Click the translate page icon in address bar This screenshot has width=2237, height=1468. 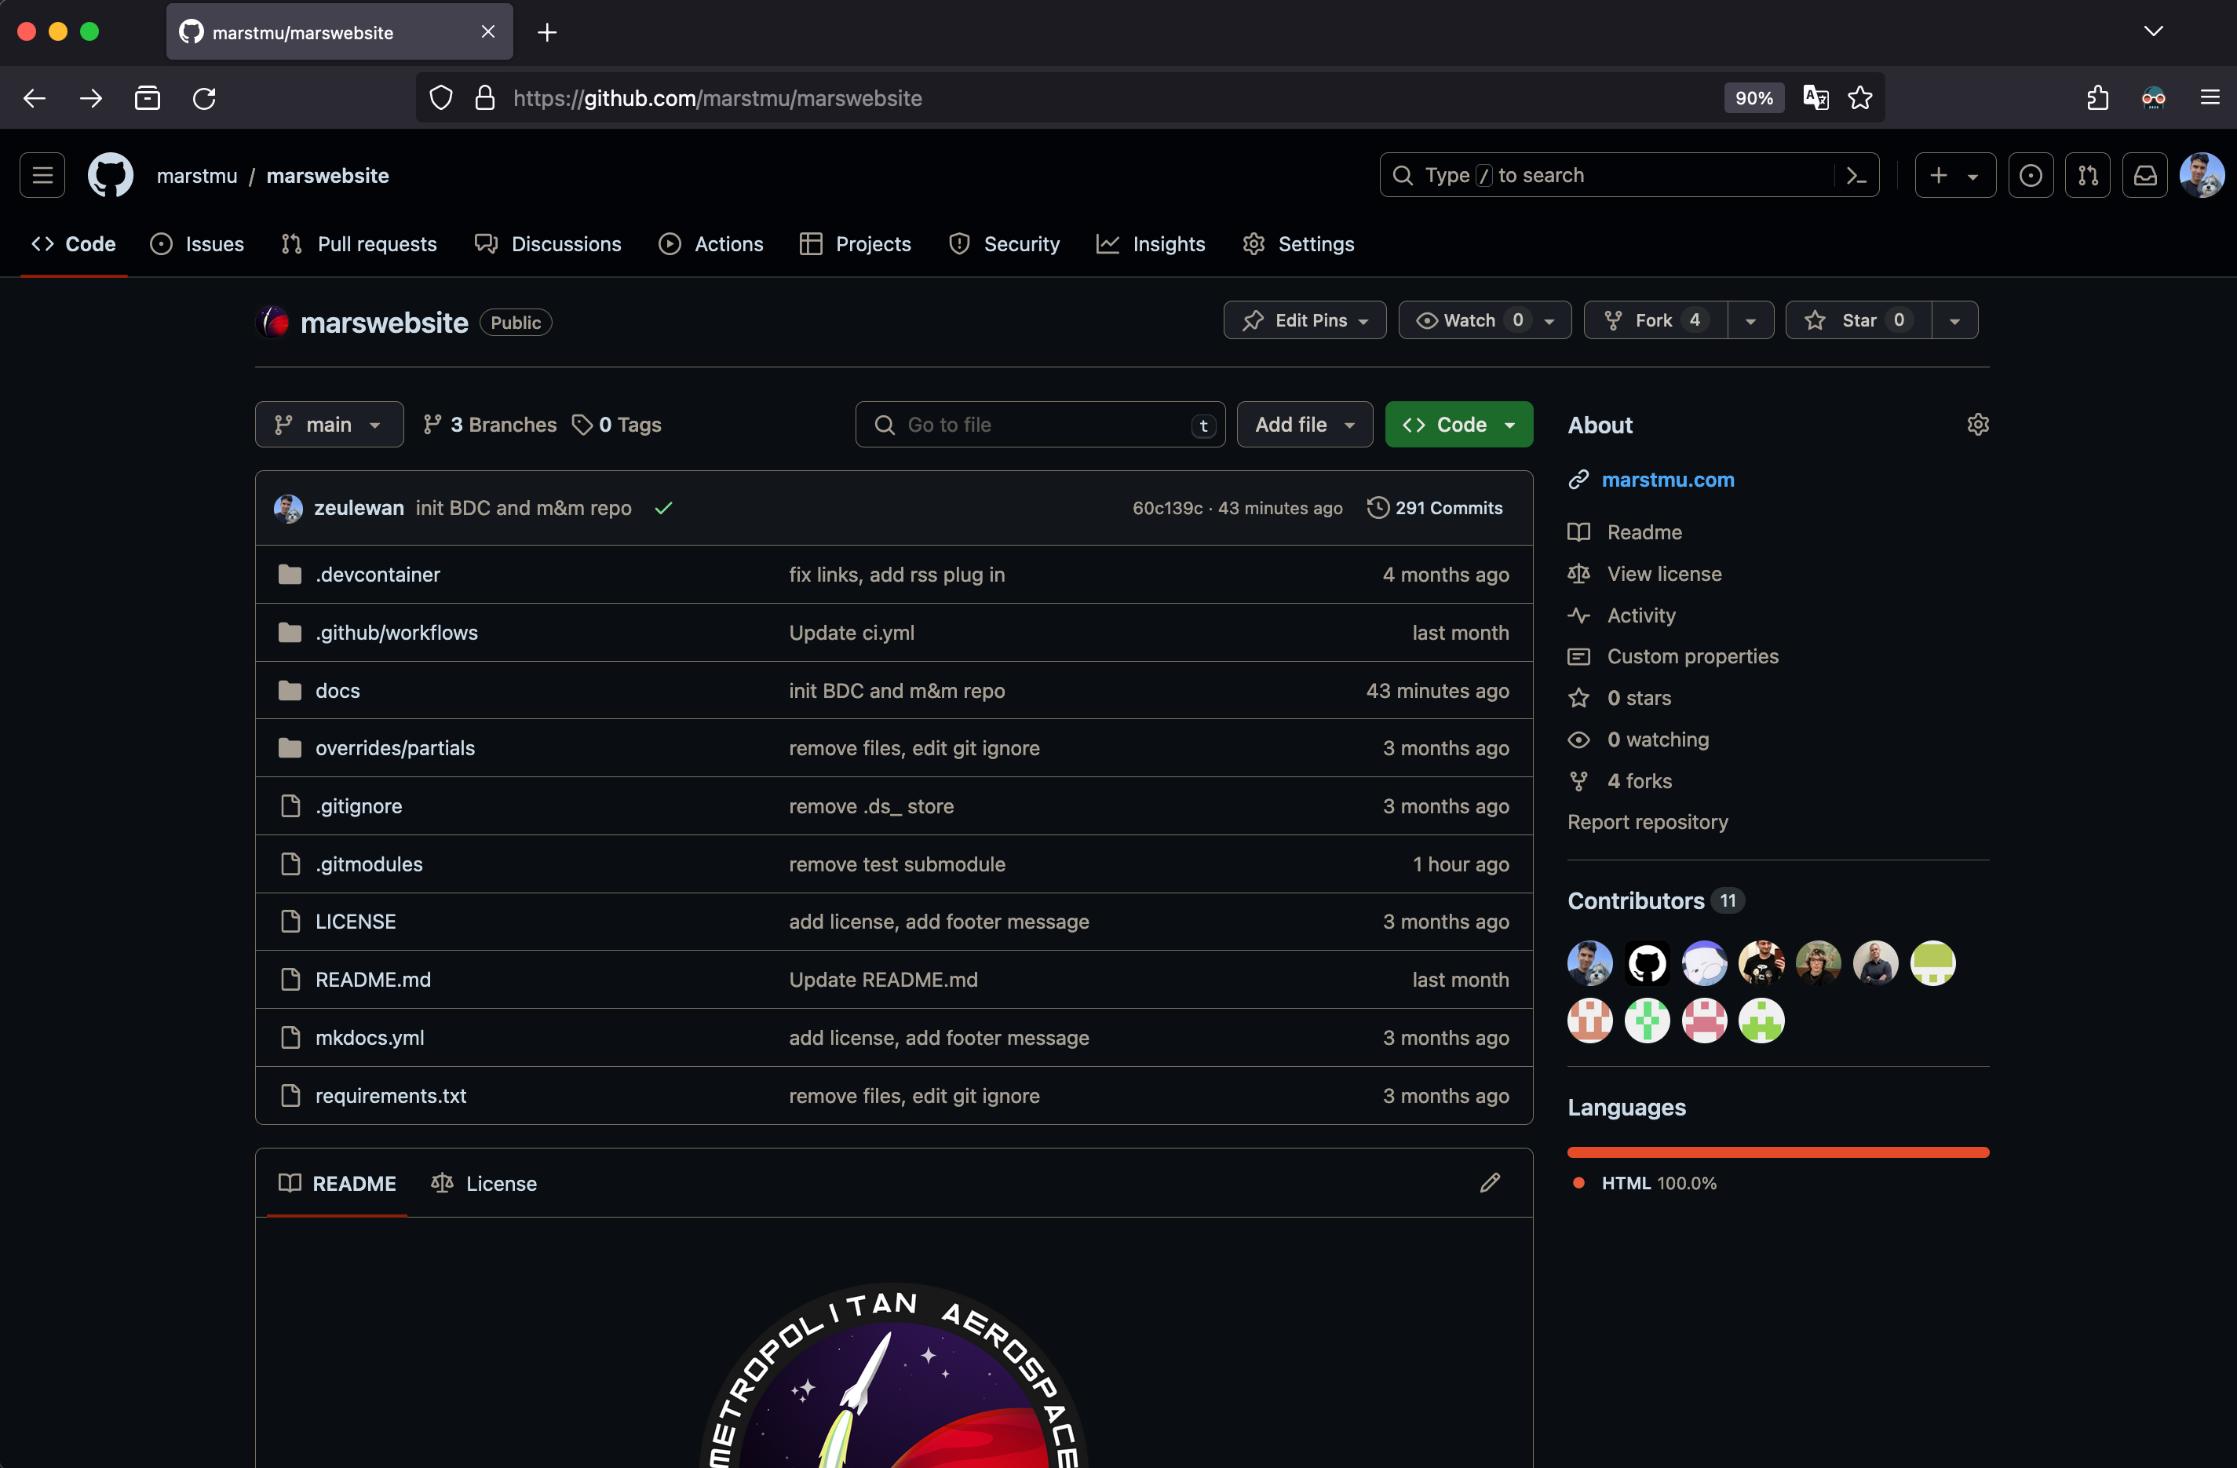tap(1816, 98)
